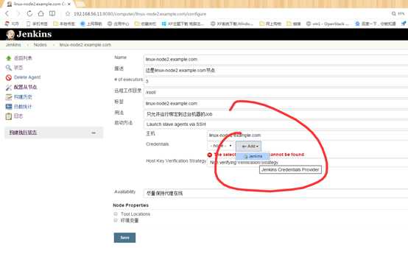Click the remote working directory /root/ field
Viewport: 408px width, 279px height.
tap(275, 92)
